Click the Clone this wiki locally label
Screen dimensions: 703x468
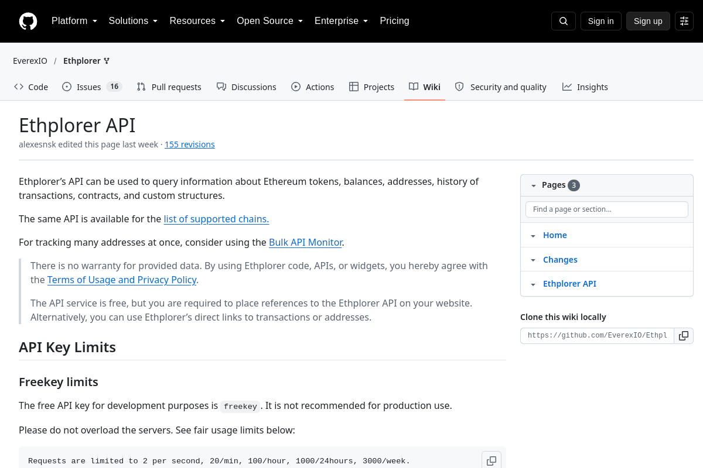pyautogui.click(x=563, y=317)
